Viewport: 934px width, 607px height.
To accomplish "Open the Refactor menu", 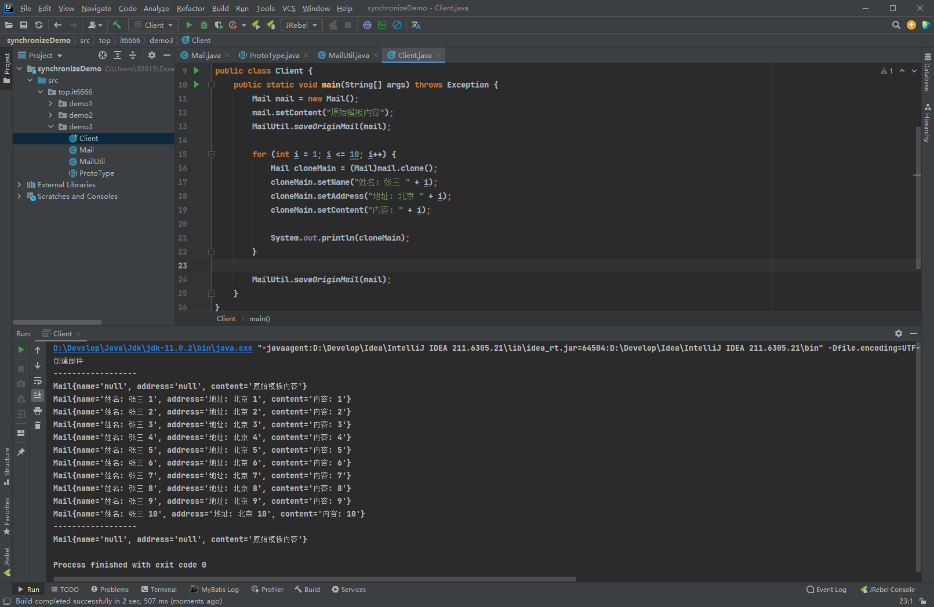I will click(191, 8).
